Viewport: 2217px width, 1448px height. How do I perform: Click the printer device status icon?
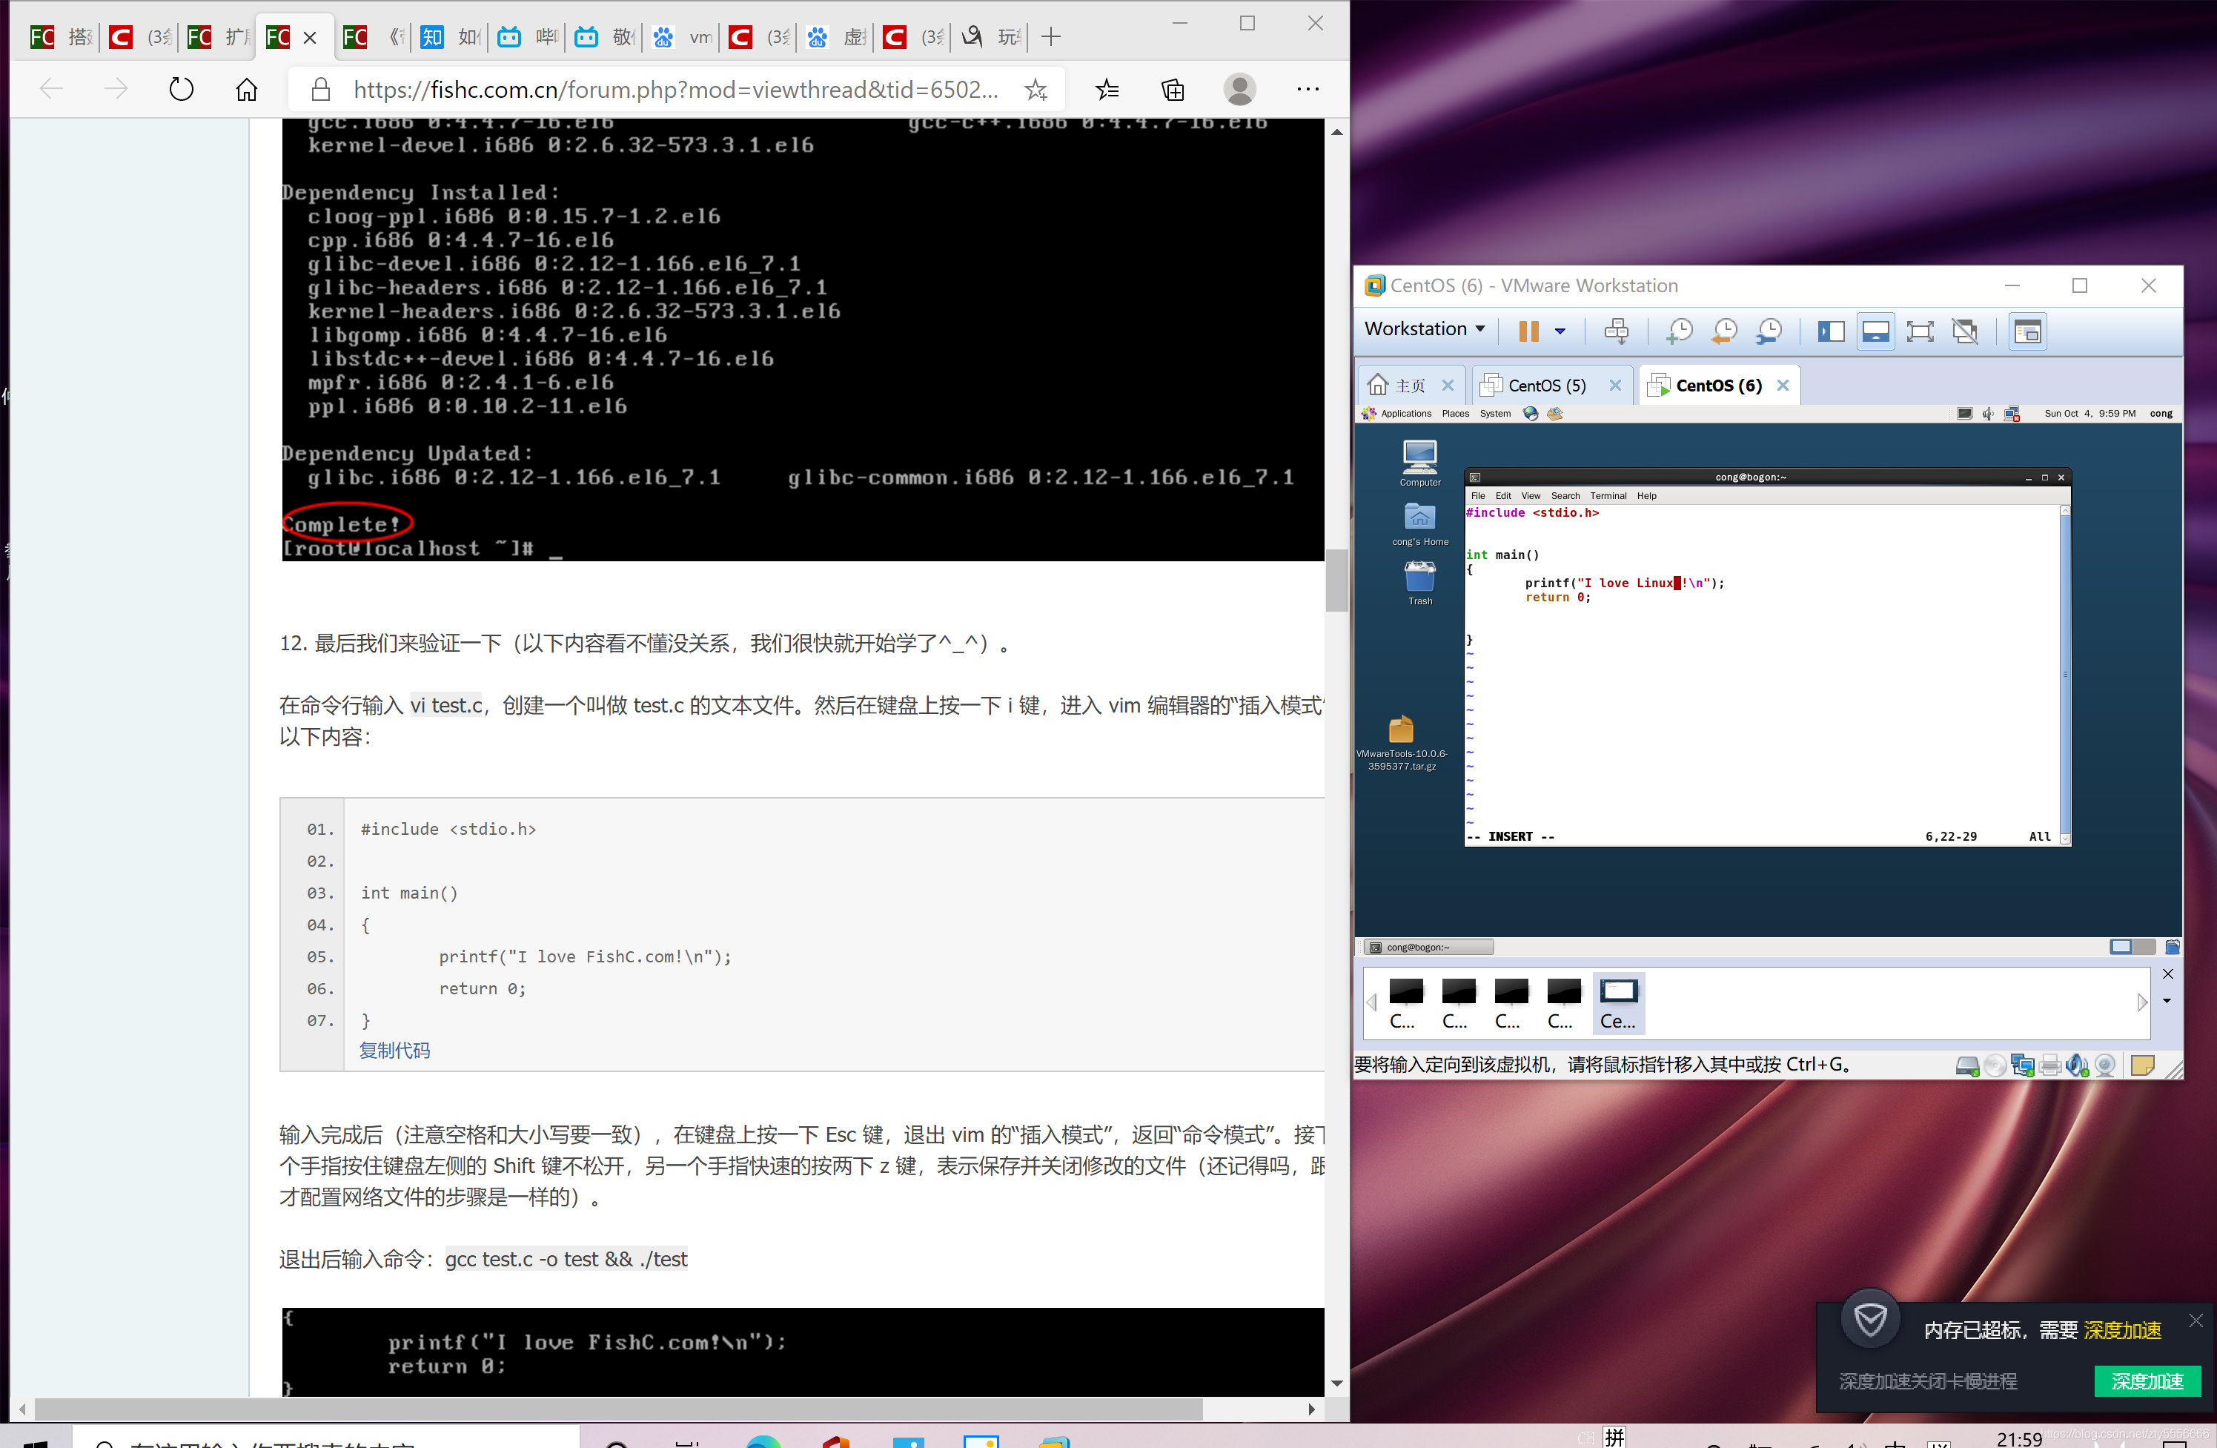(2049, 1065)
